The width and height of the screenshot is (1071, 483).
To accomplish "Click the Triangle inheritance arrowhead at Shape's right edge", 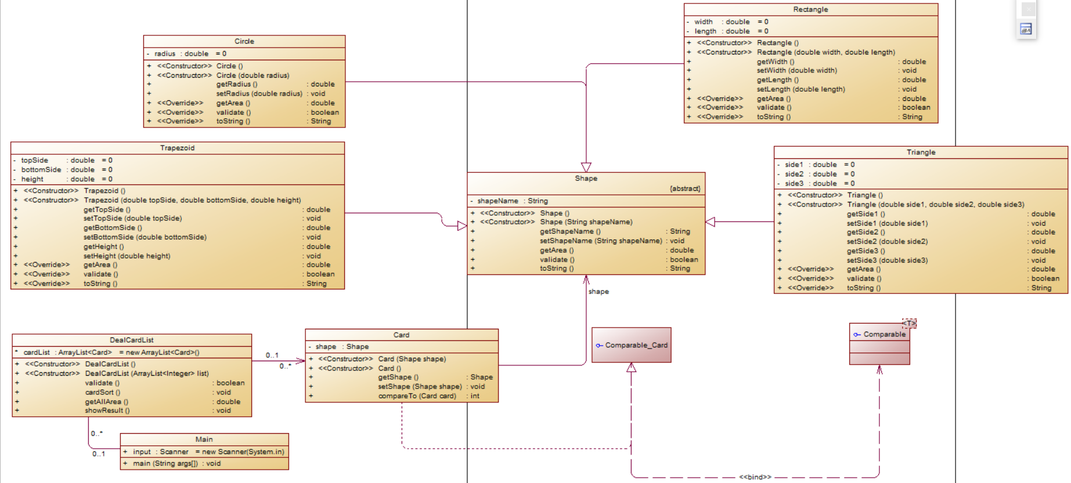I will coord(711,221).
